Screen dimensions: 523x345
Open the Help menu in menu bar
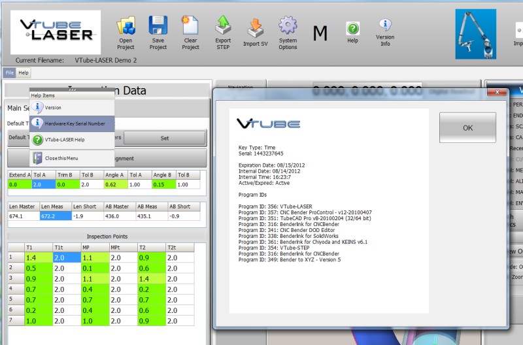pos(24,73)
